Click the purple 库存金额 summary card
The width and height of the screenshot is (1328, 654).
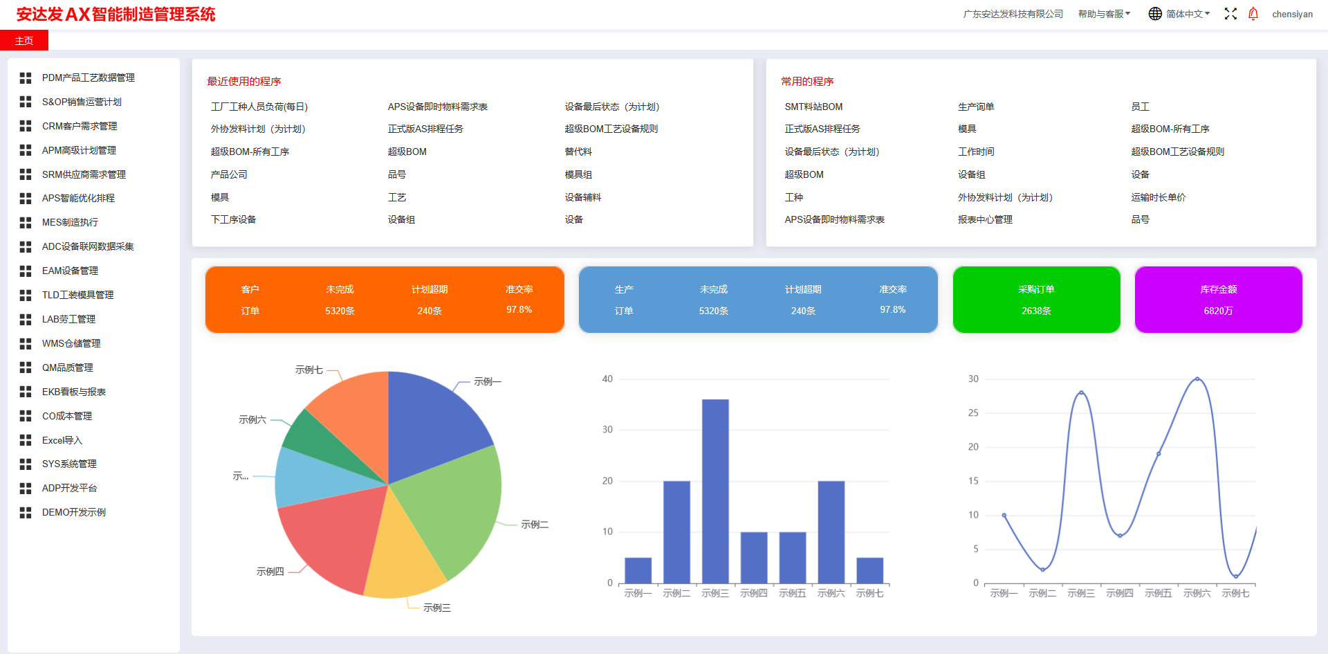1218,300
